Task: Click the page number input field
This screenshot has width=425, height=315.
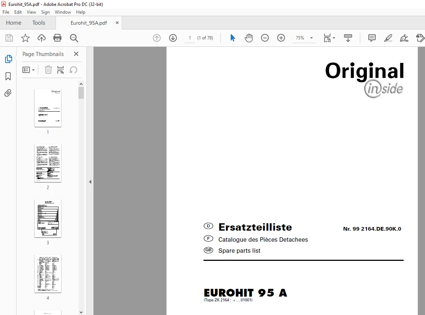Action: (190, 38)
